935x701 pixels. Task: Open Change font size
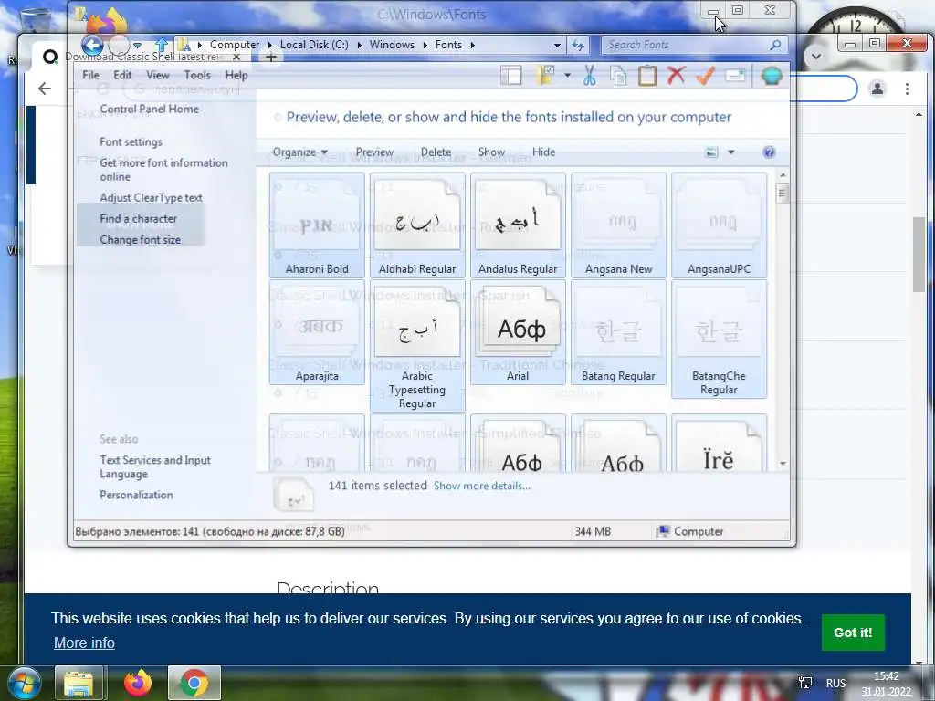140,240
